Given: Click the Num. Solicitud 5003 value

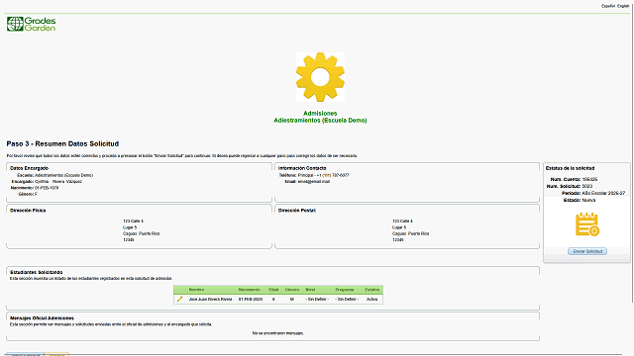Looking at the screenshot, I should [587, 186].
